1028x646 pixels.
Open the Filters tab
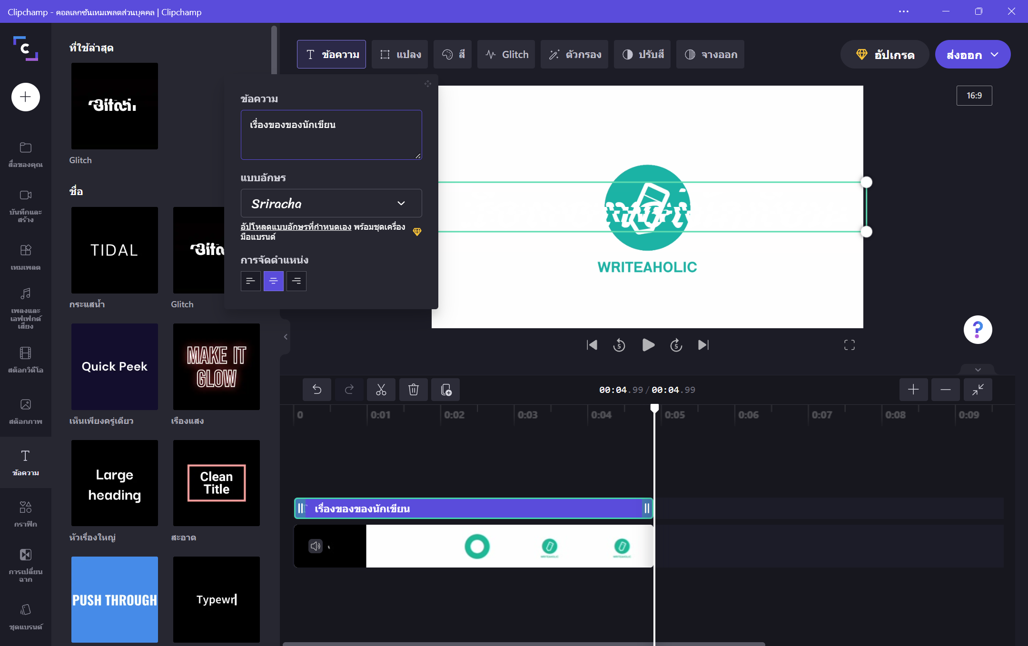(x=574, y=54)
